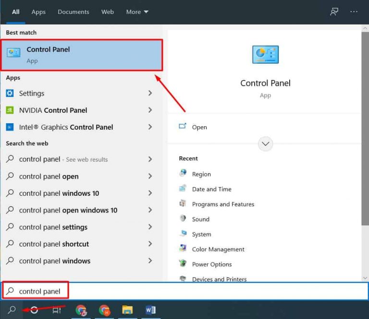Open recent item Devices and Printers
Viewport: 369px width, 319px height.
tap(219, 279)
